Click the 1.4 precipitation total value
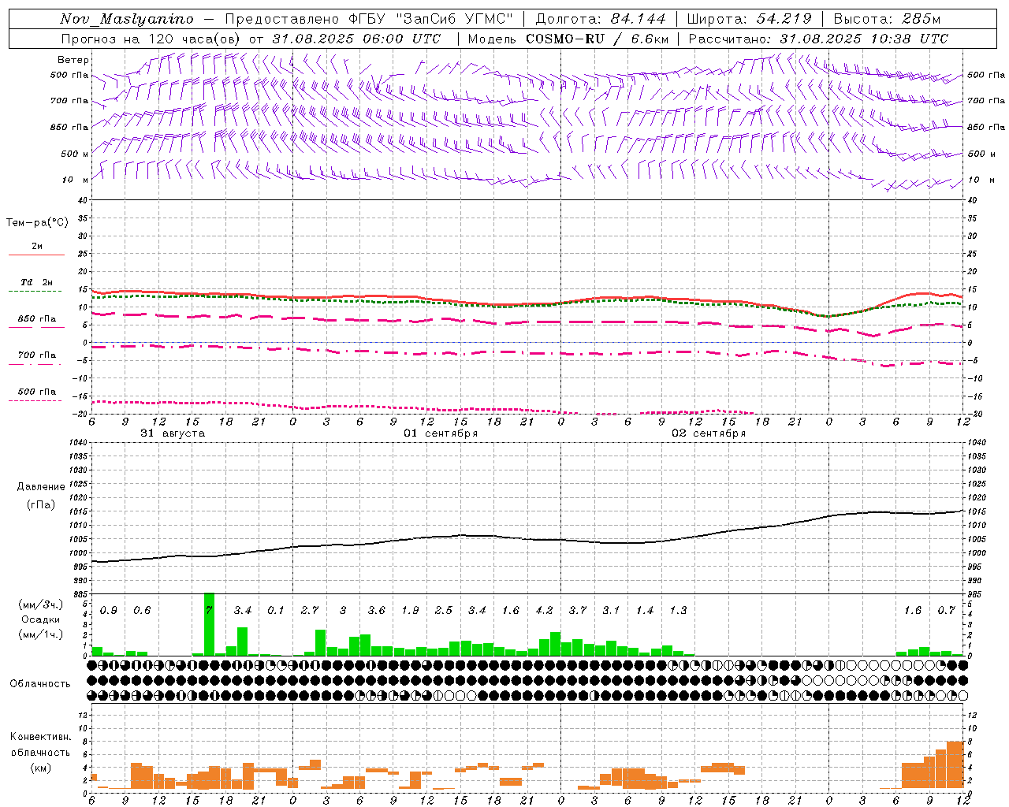1009x807 pixels. tap(645, 611)
